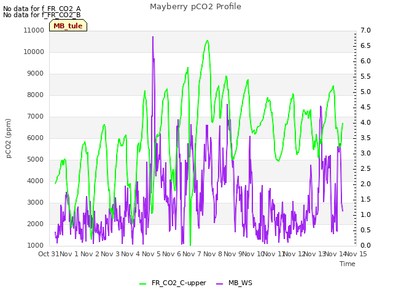Click the 0.0 right axis value

[365, 246]
